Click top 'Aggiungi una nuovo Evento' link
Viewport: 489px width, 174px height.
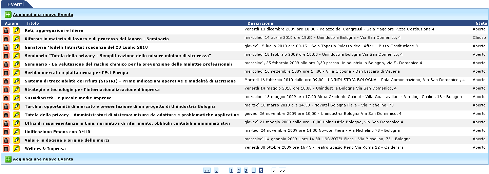pos(43,15)
